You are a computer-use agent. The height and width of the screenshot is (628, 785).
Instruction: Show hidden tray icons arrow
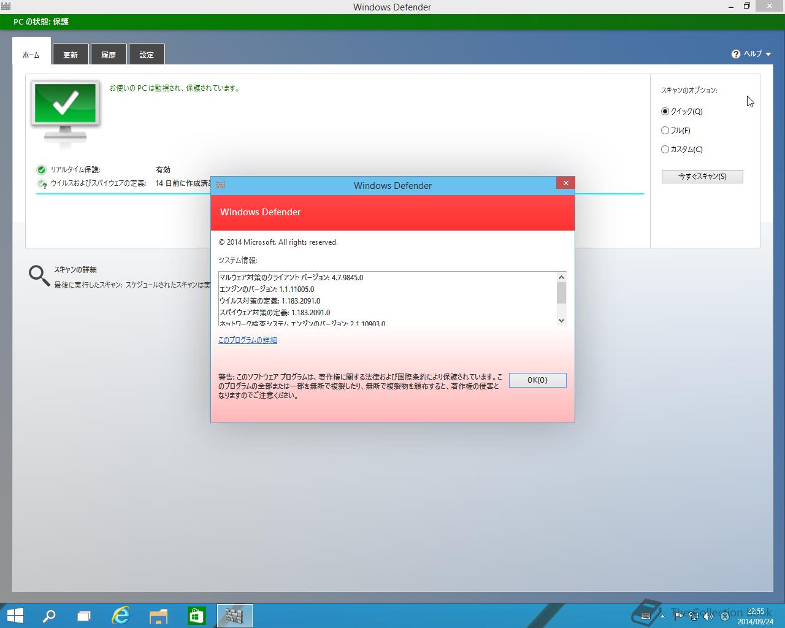click(662, 616)
